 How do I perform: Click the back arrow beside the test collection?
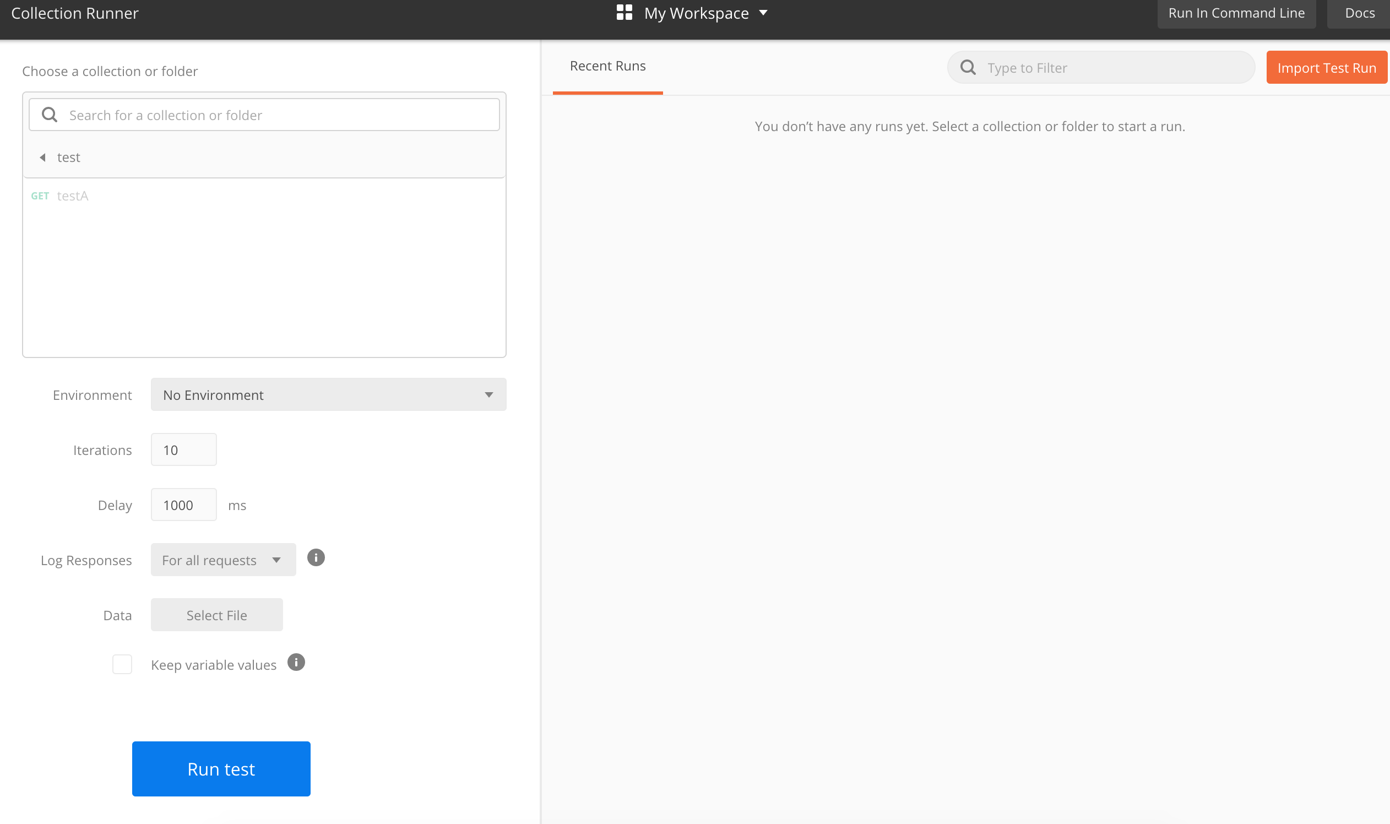click(x=43, y=157)
